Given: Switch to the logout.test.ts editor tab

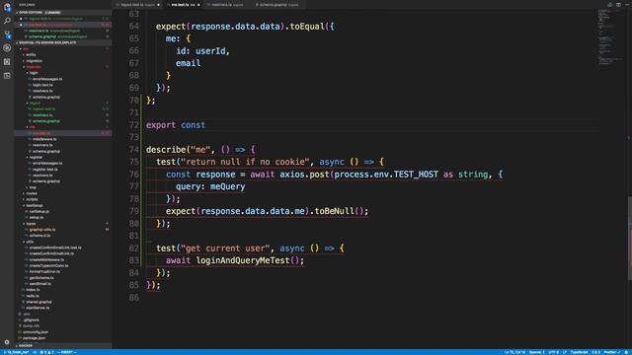Looking at the screenshot, I should (x=138, y=5).
